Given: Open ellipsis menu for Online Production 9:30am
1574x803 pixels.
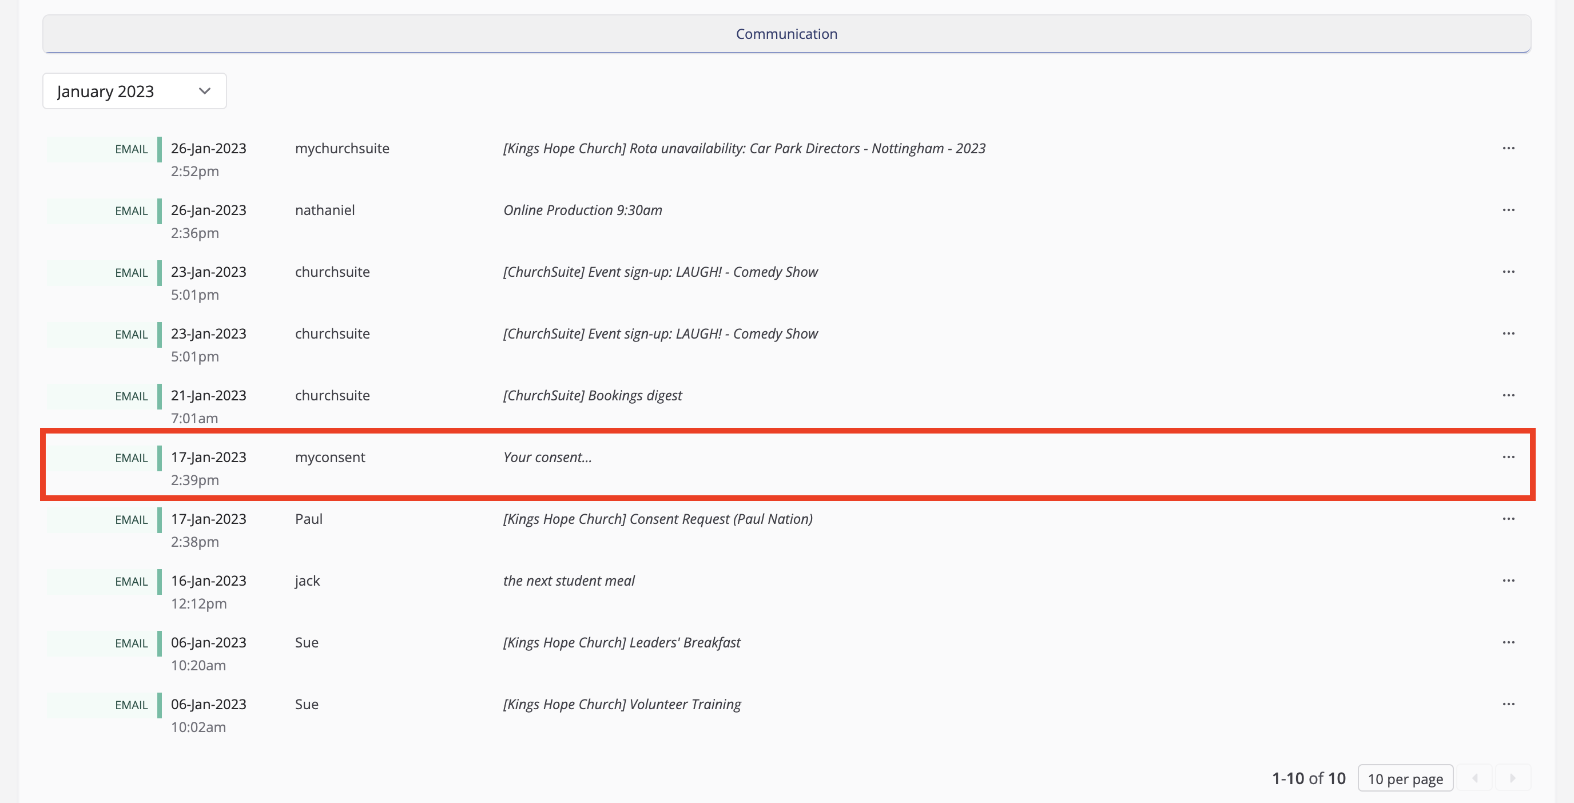Looking at the screenshot, I should (x=1508, y=210).
